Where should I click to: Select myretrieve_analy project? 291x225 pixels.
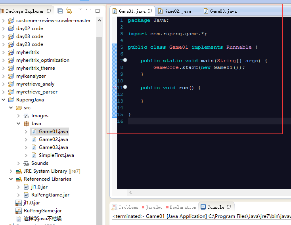pos(35,84)
